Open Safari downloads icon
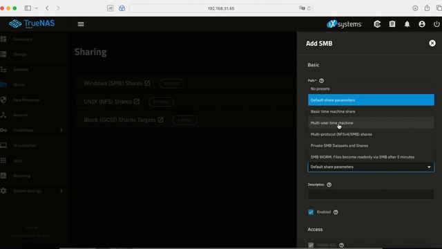This screenshot has height=249, width=442. click(415, 8)
